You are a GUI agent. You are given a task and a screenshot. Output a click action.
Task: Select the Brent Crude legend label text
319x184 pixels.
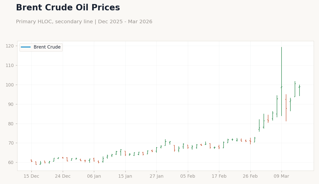tap(47, 47)
